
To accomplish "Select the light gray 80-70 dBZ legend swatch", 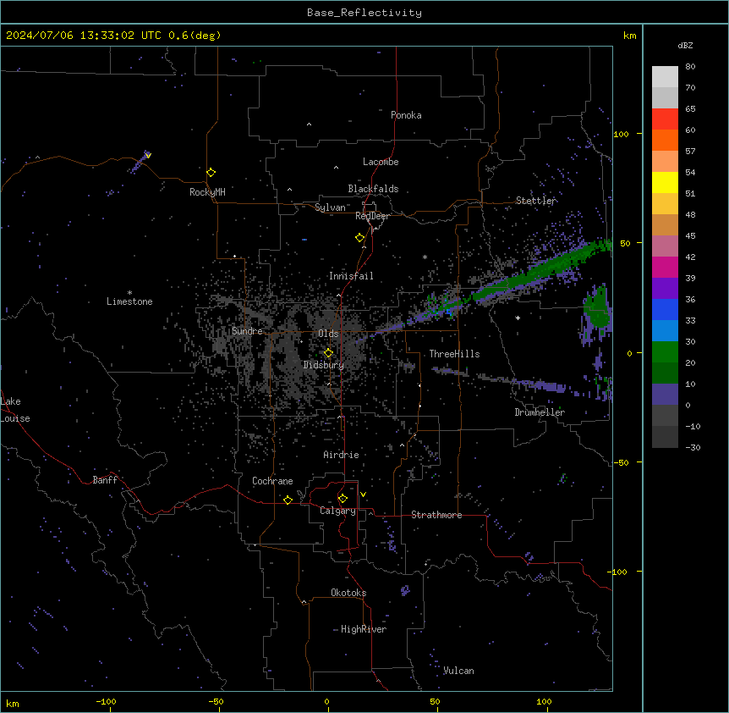I will tap(665, 77).
